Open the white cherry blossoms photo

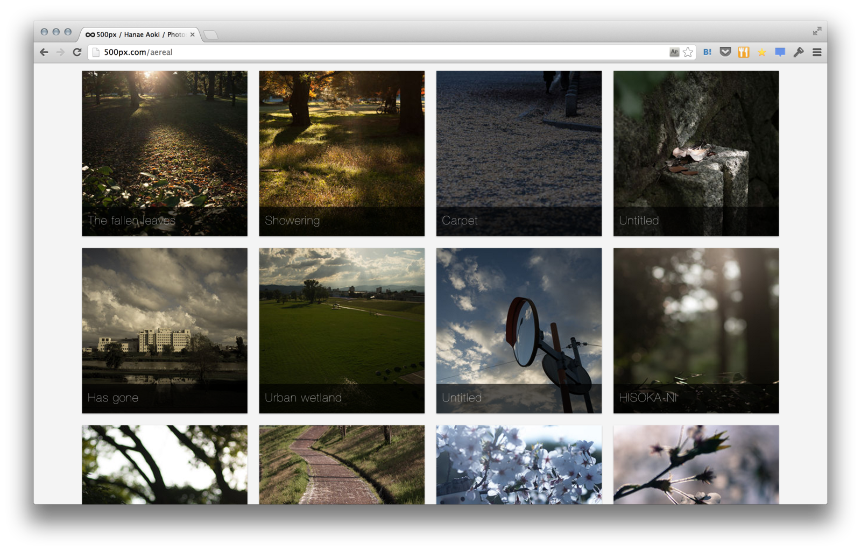(x=519, y=465)
